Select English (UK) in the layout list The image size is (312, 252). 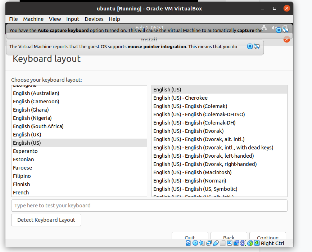pos(27,135)
